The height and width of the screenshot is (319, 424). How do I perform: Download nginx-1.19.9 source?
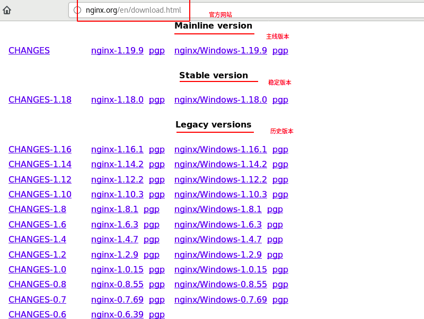117,50
